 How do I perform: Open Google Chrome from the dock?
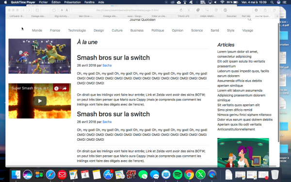(189, 175)
